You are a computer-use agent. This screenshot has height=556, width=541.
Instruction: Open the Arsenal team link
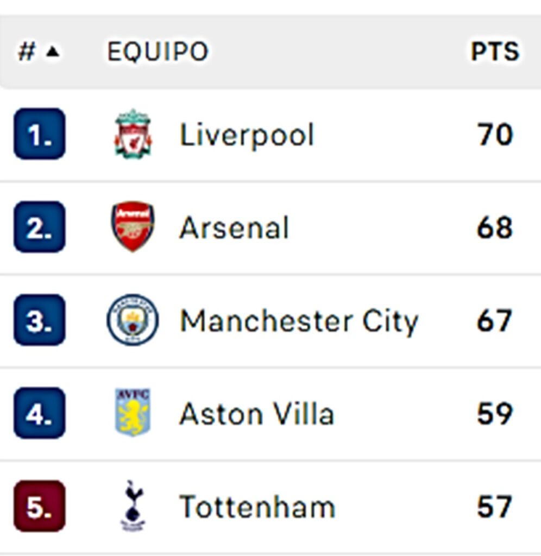click(x=234, y=228)
